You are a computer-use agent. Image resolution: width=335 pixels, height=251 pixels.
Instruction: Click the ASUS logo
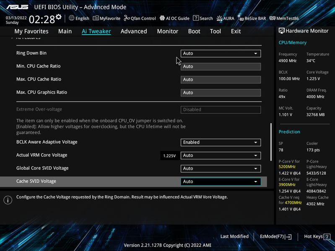(17, 7)
